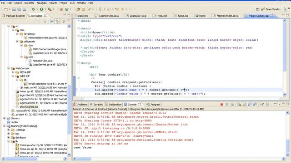Expand the Servers project node
The width and height of the screenshot is (291, 163).
click(4, 118)
